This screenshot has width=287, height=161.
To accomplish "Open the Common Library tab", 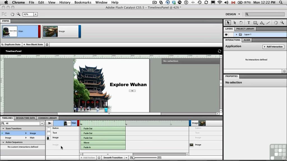I will pos(47,118).
